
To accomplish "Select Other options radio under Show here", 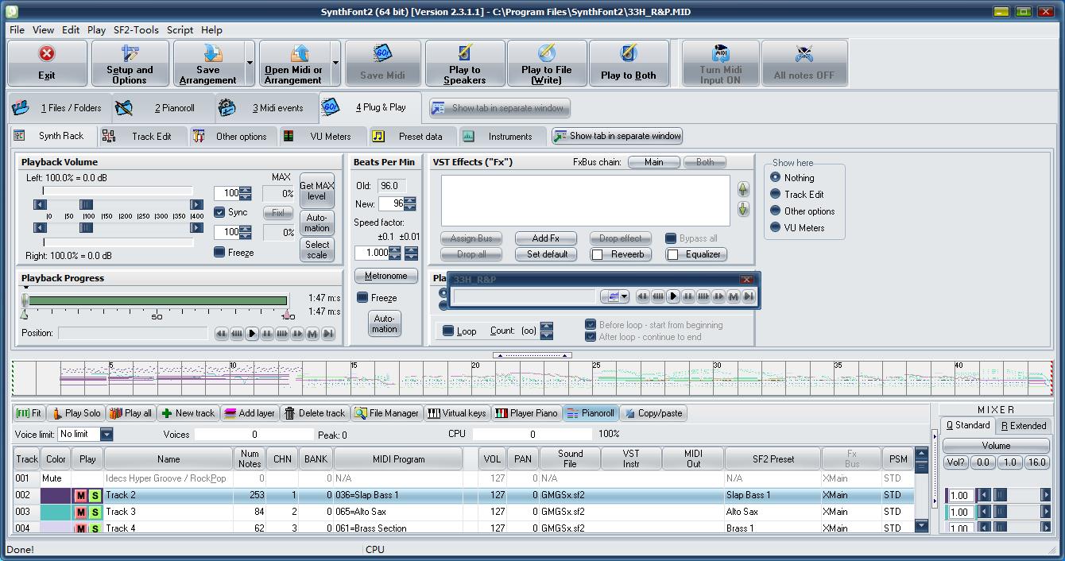I will pos(775,211).
